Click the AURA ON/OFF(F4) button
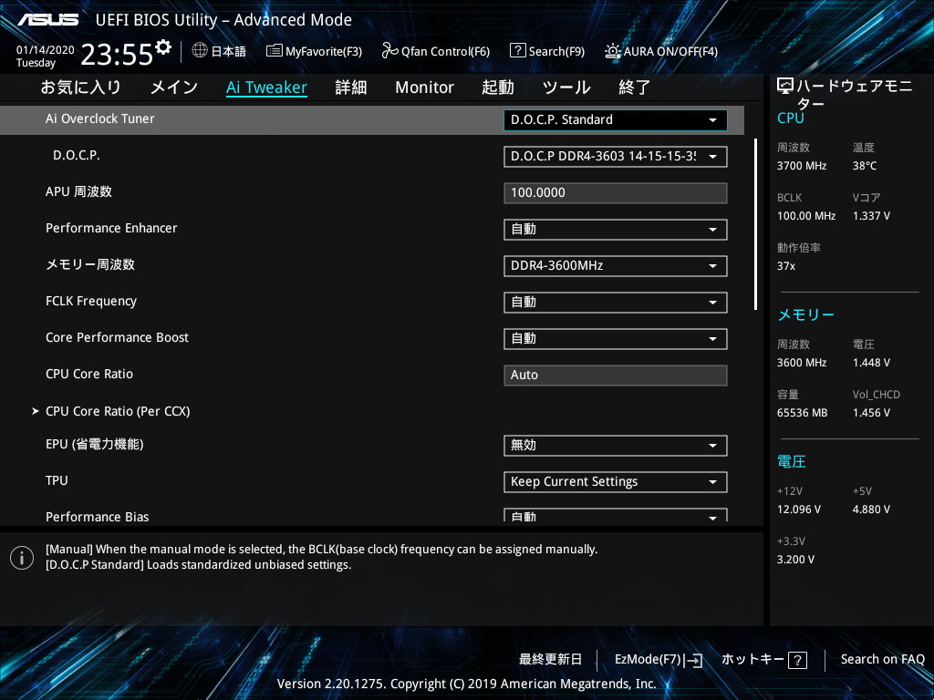 (x=661, y=51)
